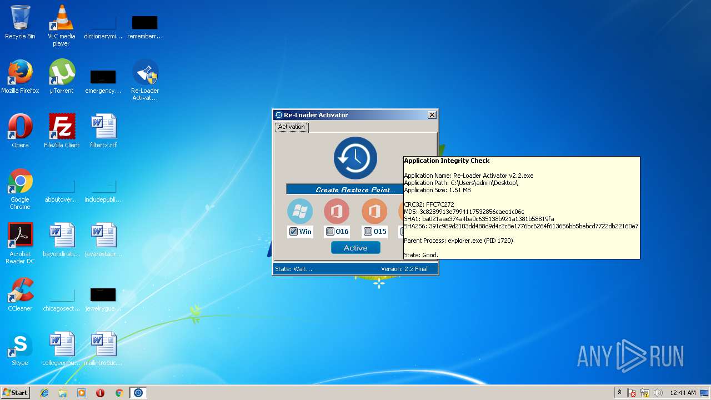Screen dimensions: 711x400
Task: Select the mailintroduc... document icon
Action: click(103, 349)
